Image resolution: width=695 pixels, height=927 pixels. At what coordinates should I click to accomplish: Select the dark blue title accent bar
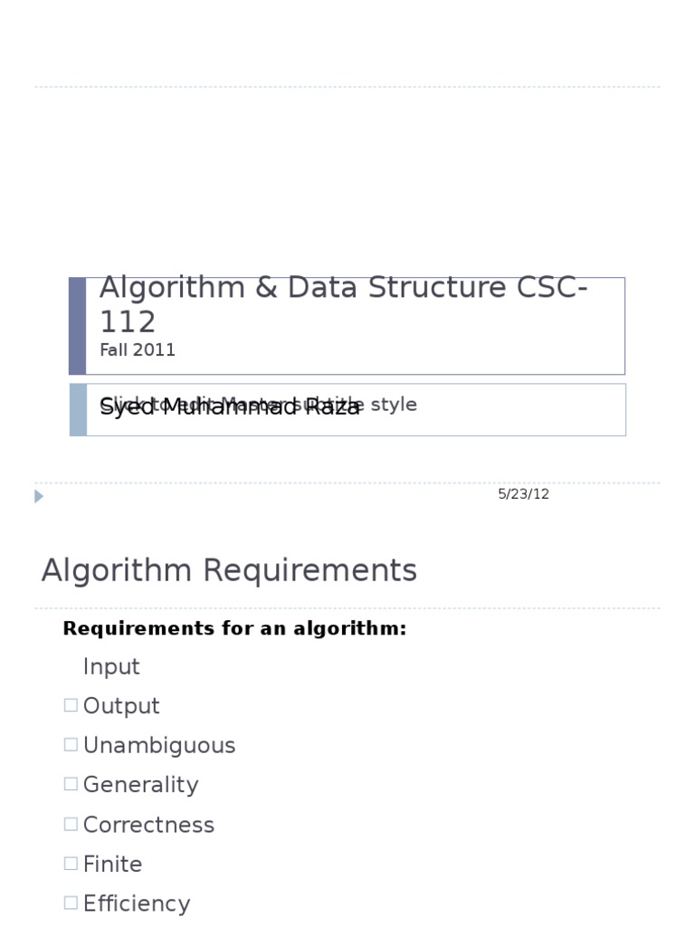(x=78, y=326)
